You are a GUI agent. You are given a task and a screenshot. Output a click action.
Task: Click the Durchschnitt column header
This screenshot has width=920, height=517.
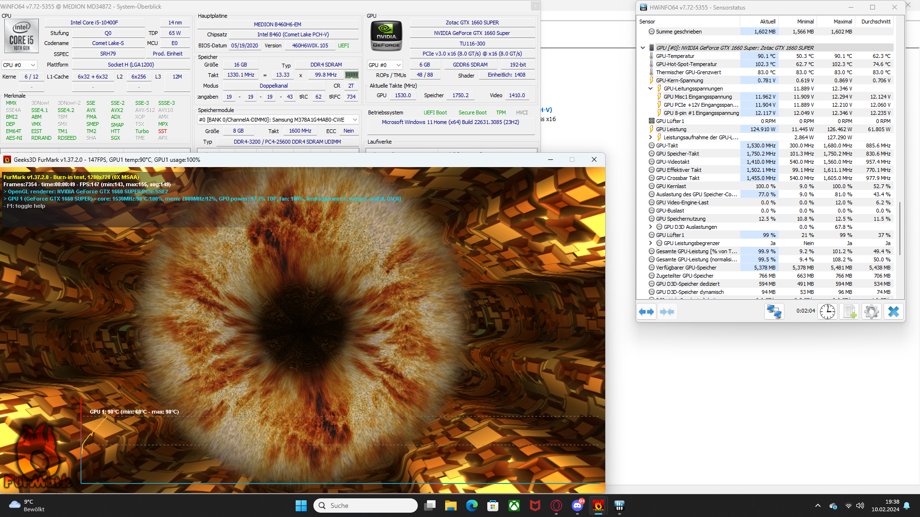(x=875, y=22)
